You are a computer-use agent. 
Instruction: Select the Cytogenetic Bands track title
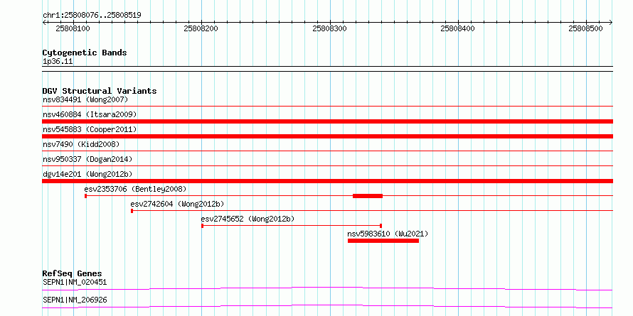click(85, 53)
